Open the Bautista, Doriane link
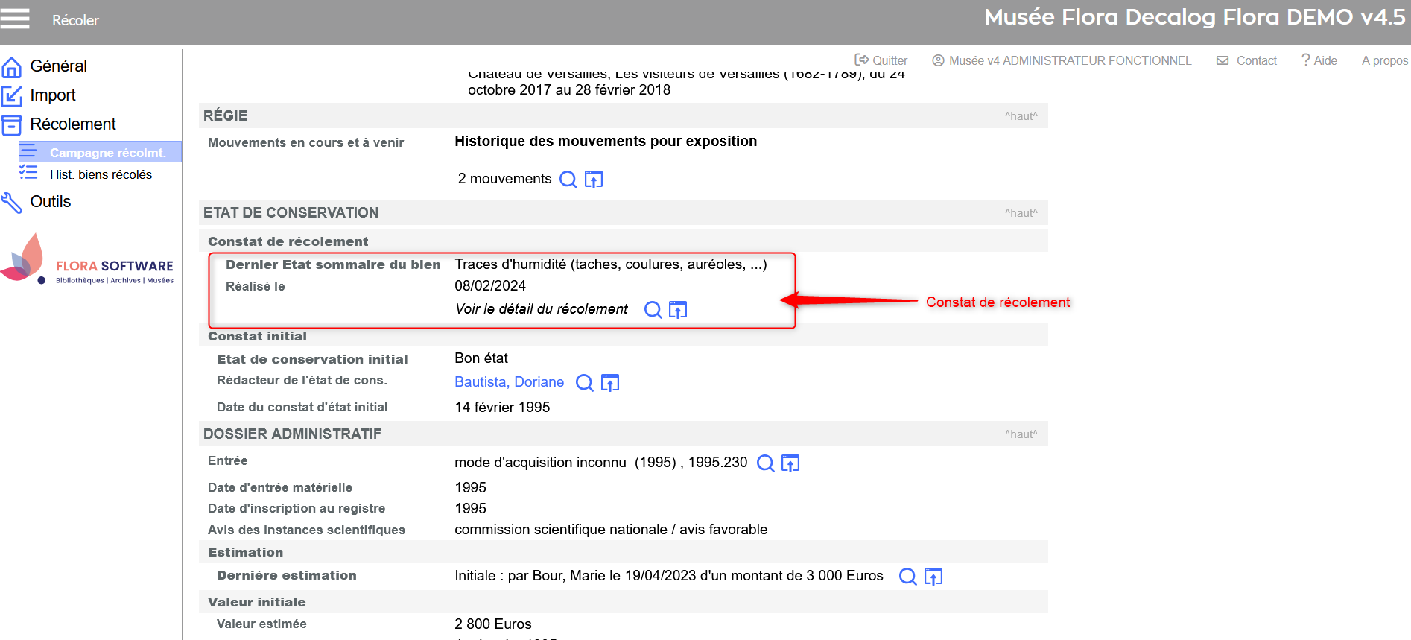This screenshot has width=1411, height=640. pos(509,382)
